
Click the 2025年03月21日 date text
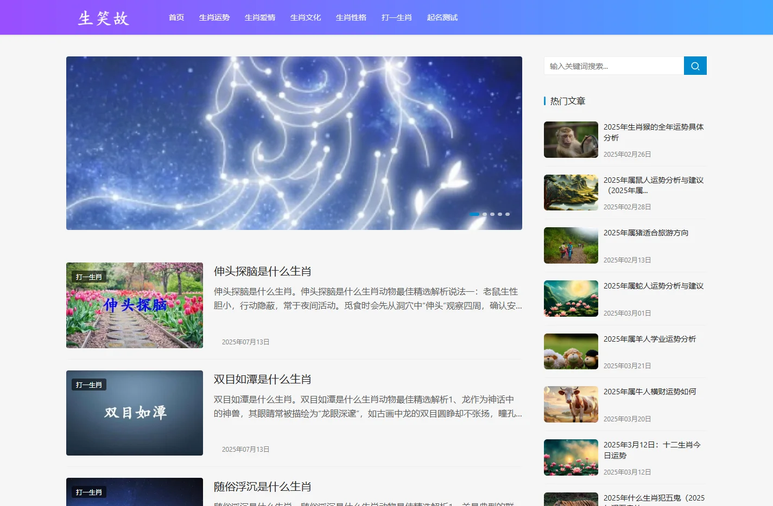click(628, 366)
